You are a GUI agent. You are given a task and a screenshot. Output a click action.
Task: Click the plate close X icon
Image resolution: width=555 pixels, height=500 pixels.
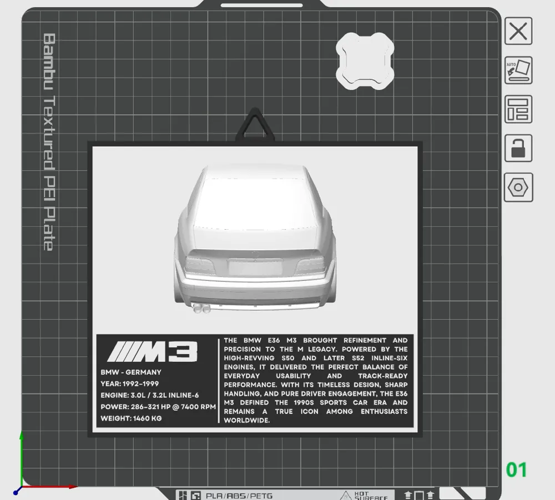(518, 31)
